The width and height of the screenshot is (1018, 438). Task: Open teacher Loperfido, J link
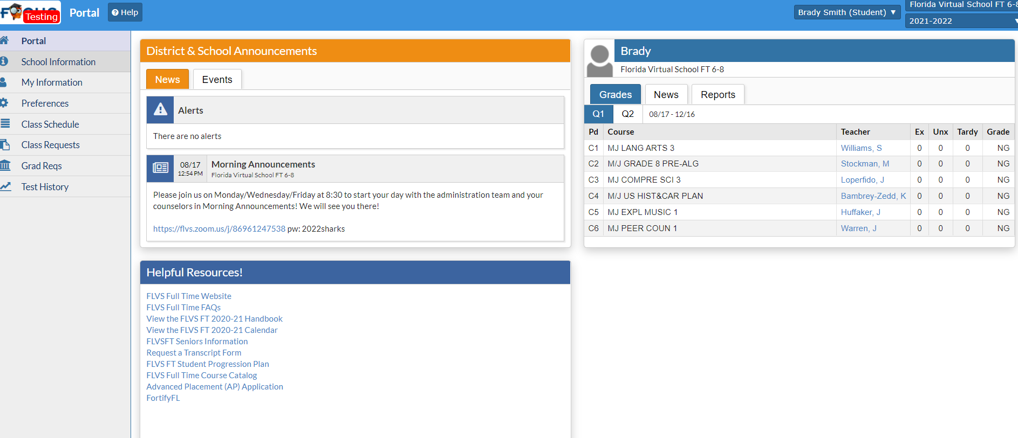click(x=862, y=180)
